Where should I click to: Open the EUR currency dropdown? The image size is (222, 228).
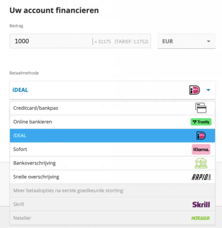pos(187,41)
